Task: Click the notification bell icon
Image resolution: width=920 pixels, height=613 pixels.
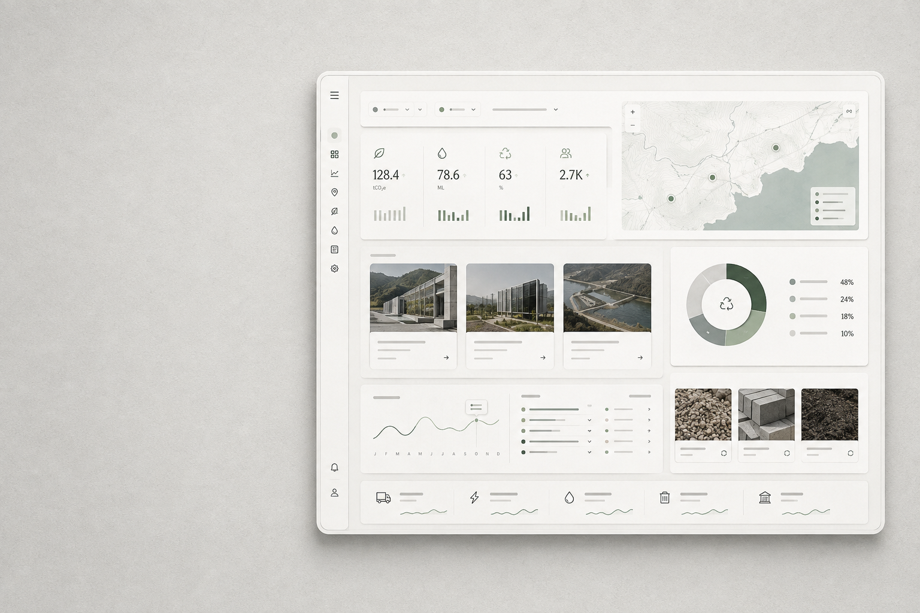Action: 334,468
